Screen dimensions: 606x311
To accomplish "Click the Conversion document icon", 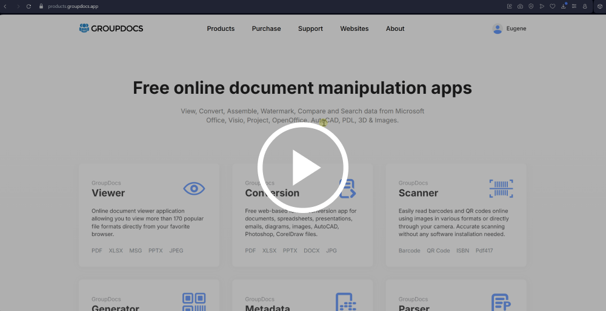I will pyautogui.click(x=347, y=189).
